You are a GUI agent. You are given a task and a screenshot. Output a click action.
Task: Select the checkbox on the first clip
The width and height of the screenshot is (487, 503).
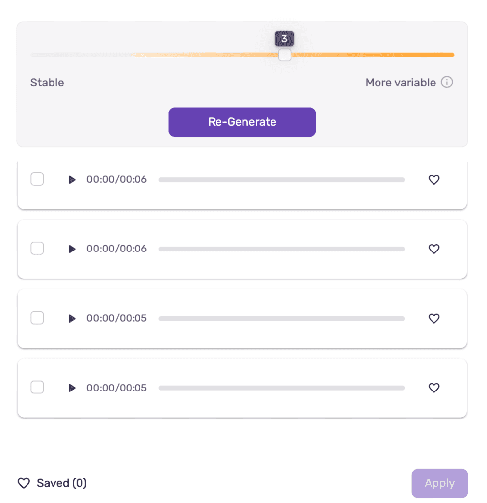pos(37,179)
